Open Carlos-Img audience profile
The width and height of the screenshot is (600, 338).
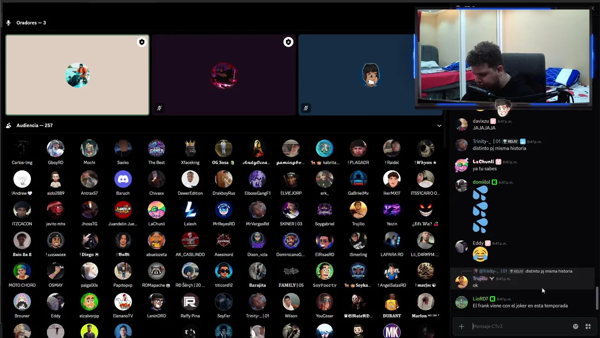pyautogui.click(x=22, y=148)
